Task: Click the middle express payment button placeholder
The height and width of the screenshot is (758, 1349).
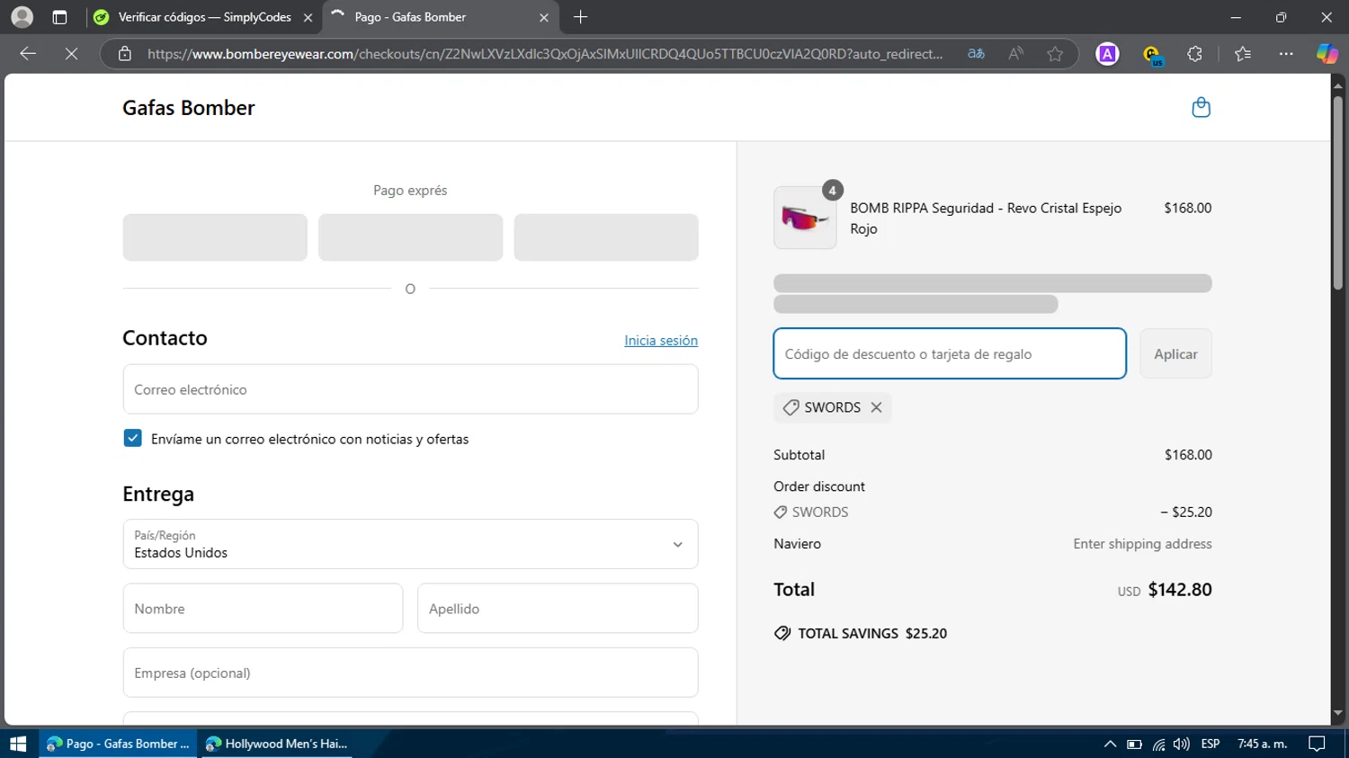Action: click(x=410, y=237)
